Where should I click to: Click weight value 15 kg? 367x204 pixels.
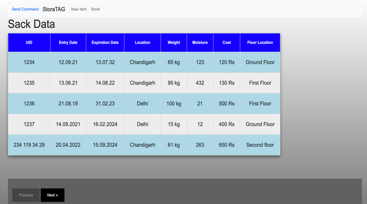[174, 124]
